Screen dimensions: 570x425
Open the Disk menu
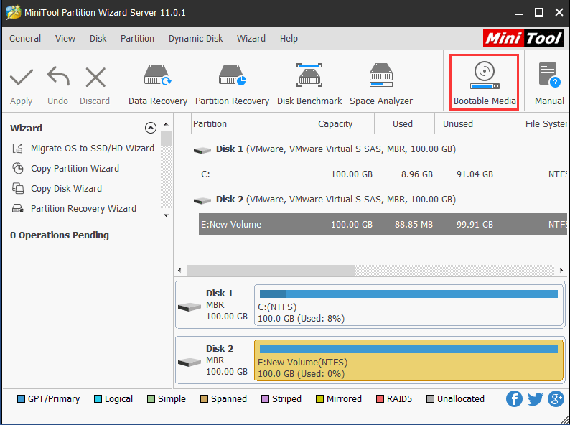[x=98, y=39]
